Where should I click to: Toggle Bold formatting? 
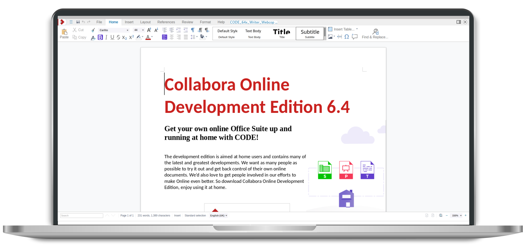click(100, 37)
